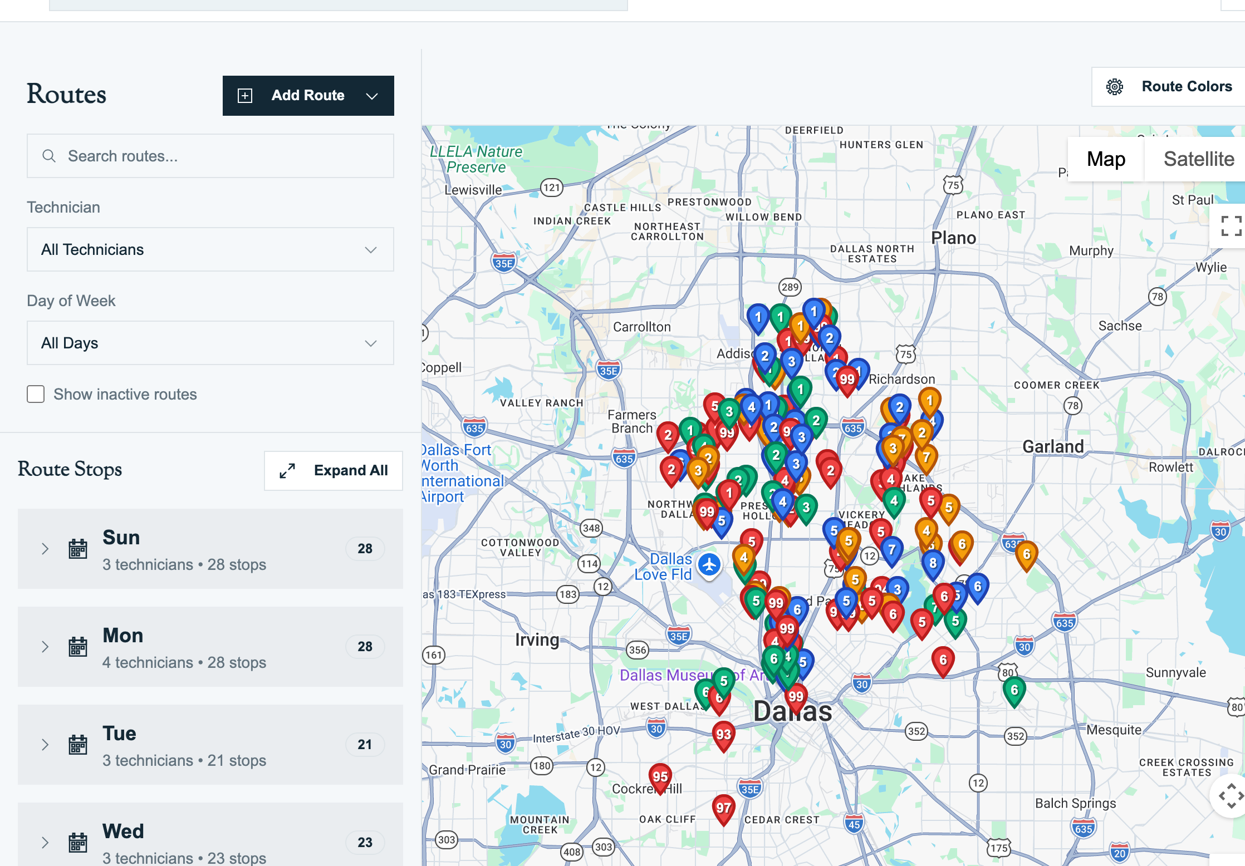Click the expand arrows icon in Expand All

[287, 471]
